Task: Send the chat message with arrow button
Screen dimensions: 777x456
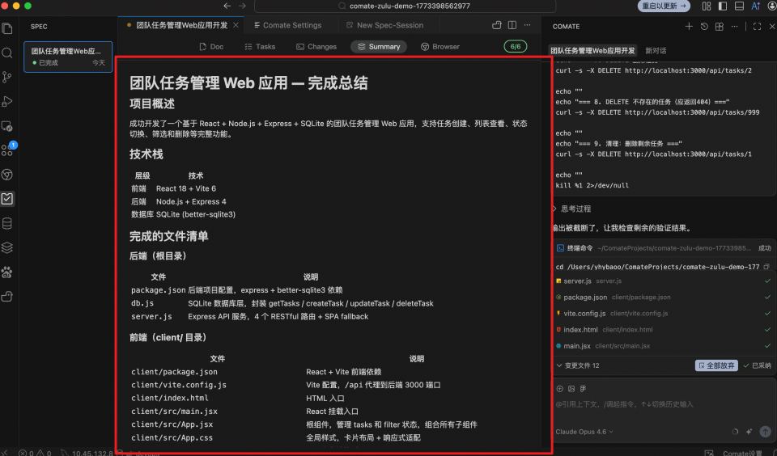Action: (765, 432)
